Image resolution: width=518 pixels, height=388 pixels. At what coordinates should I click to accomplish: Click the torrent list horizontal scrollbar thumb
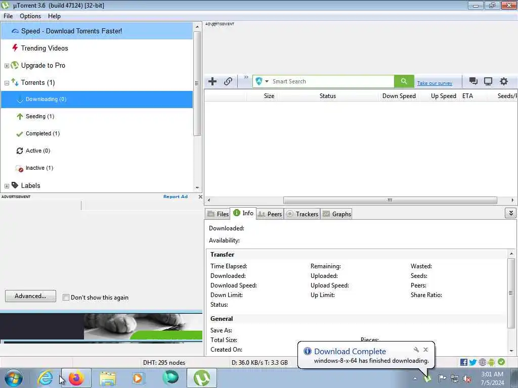(x=390, y=200)
